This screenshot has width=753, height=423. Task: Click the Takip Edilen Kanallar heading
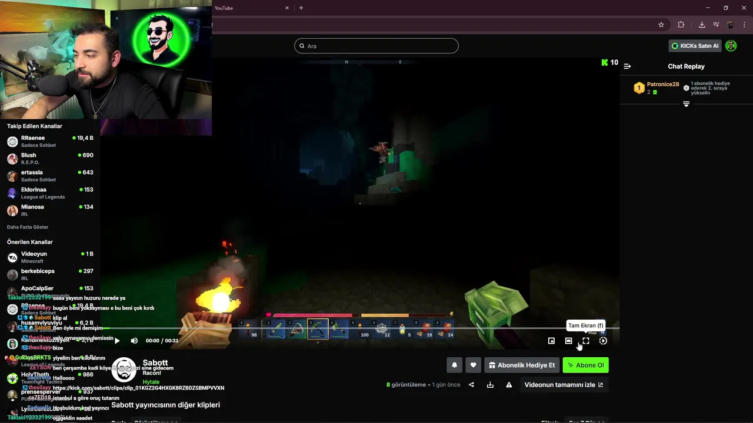35,126
